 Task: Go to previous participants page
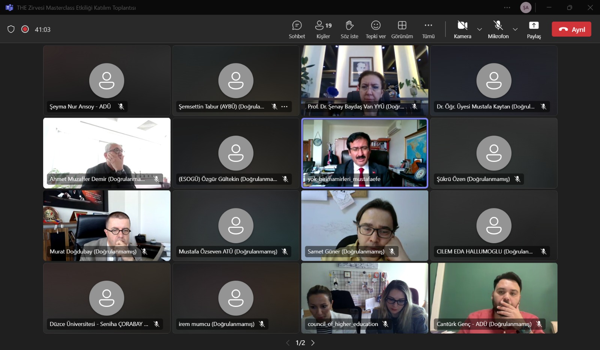click(x=288, y=343)
